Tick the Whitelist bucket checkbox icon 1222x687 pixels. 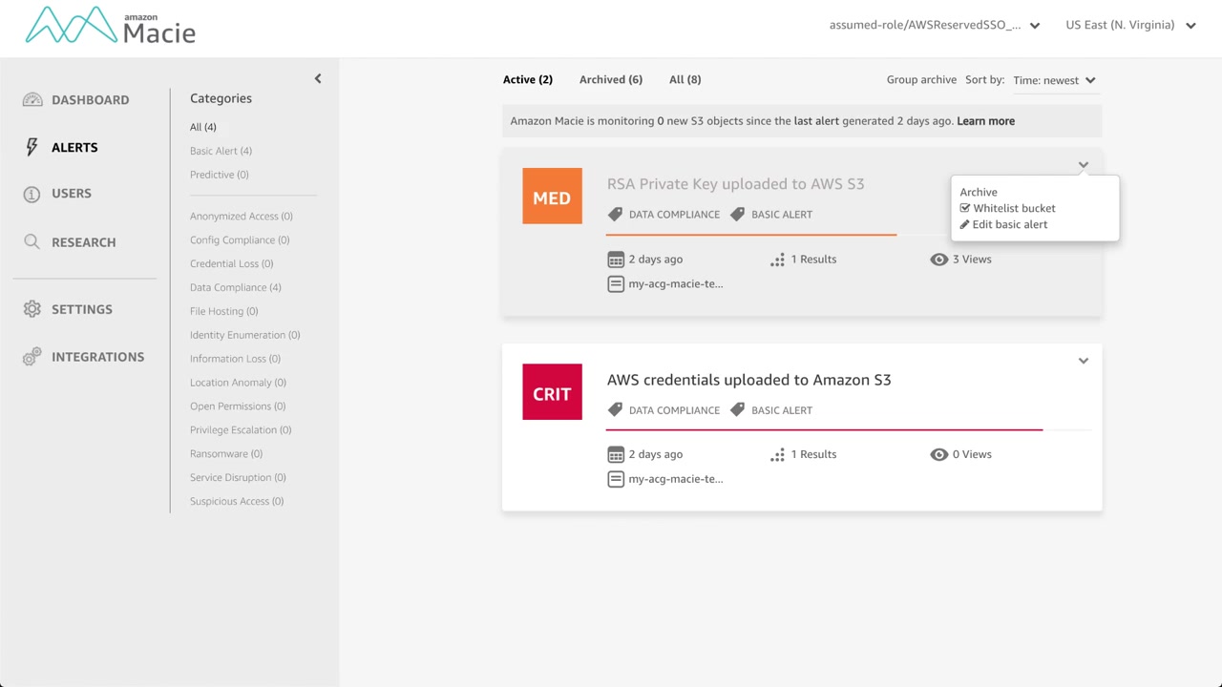click(x=965, y=208)
